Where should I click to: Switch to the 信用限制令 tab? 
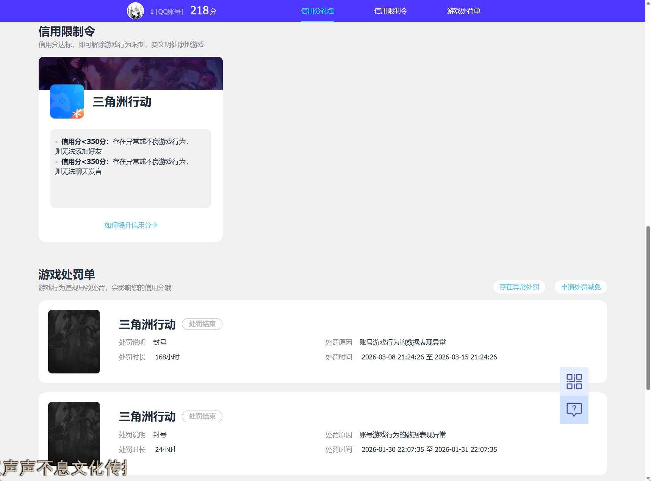pos(391,11)
